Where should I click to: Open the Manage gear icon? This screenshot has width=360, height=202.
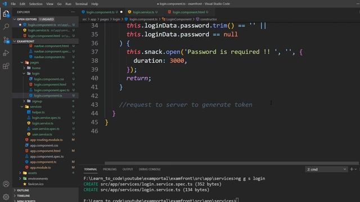pyautogui.click(x=6, y=196)
